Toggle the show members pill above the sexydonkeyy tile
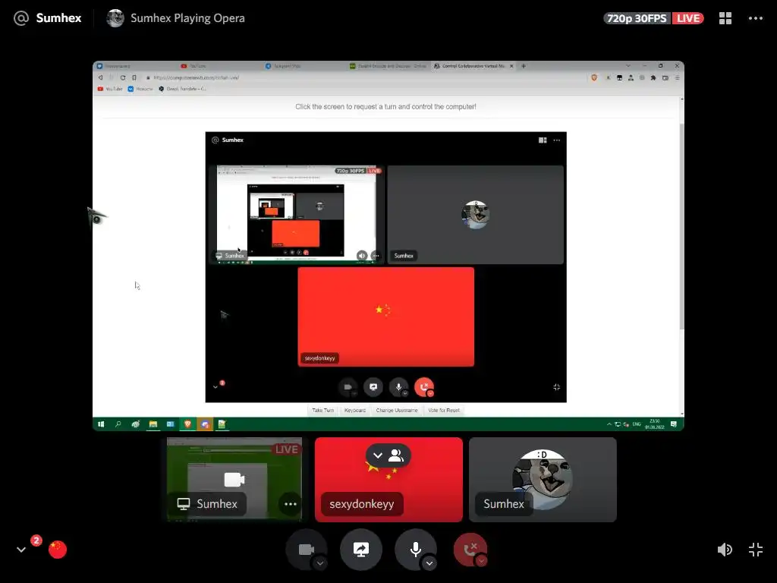 (388, 455)
